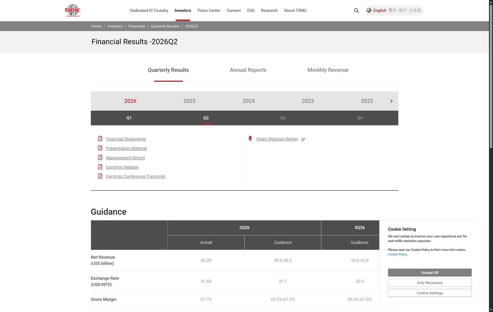Click the 3Q26 revenue guidance 44.6-45.8

[x=359, y=261]
